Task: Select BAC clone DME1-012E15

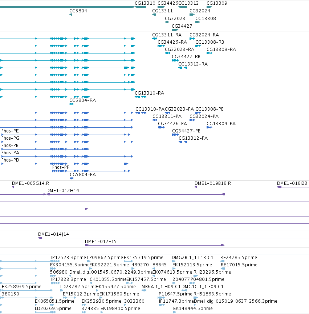Action: click(101, 242)
